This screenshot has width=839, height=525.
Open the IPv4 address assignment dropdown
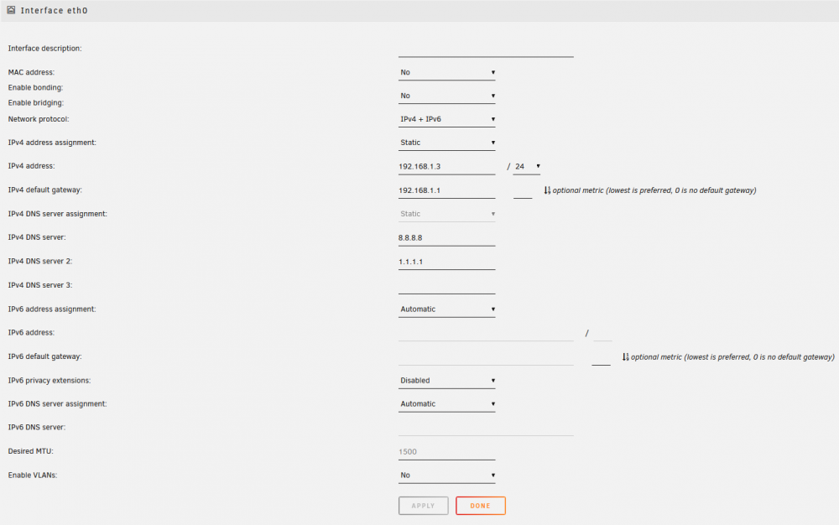[446, 143]
